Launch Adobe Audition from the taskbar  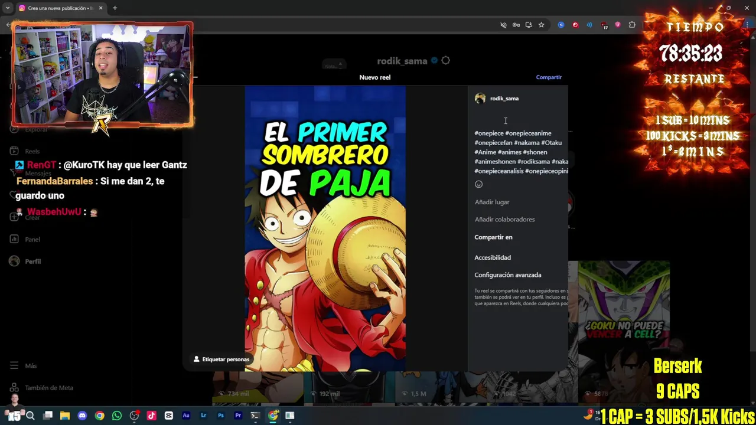coord(186,416)
